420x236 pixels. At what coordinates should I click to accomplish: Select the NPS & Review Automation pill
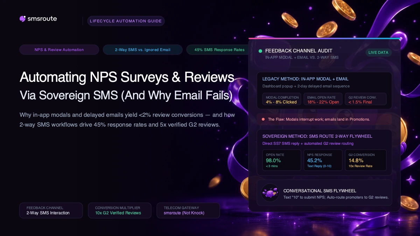[59, 50]
